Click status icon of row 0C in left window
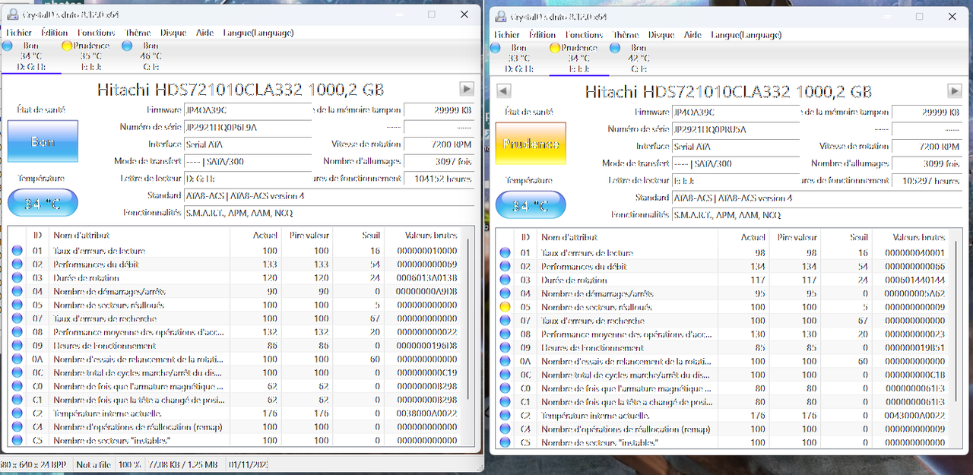This screenshot has width=973, height=475. 17,372
